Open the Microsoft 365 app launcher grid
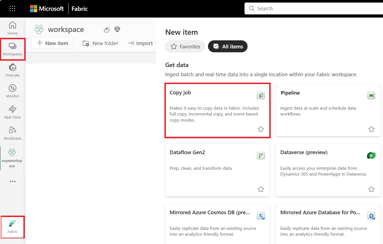Viewport: 383px width, 244px height. point(12,8)
